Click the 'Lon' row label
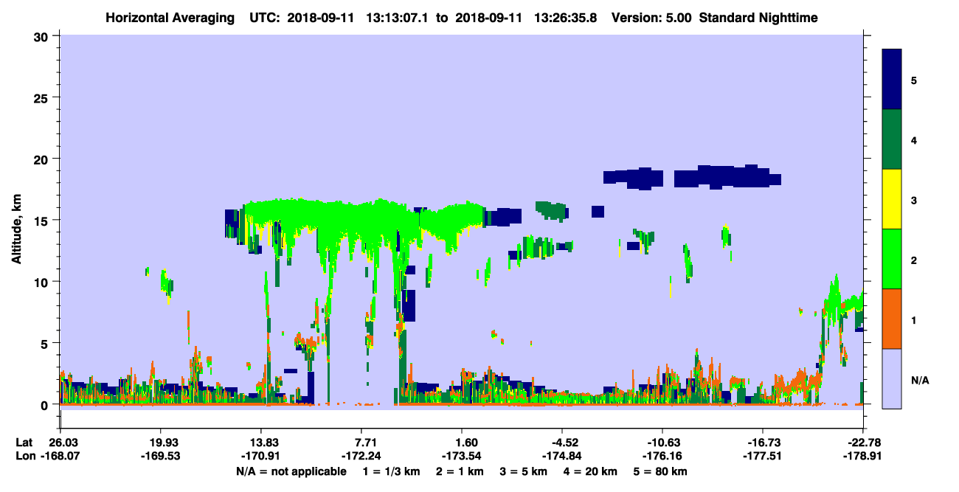 pyautogui.click(x=24, y=456)
